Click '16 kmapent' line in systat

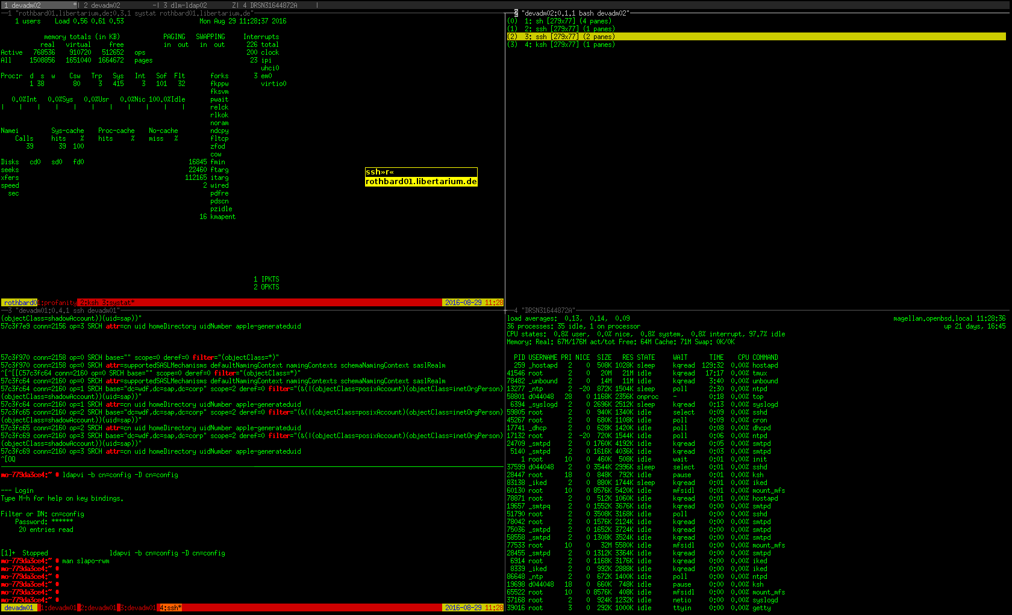[217, 217]
